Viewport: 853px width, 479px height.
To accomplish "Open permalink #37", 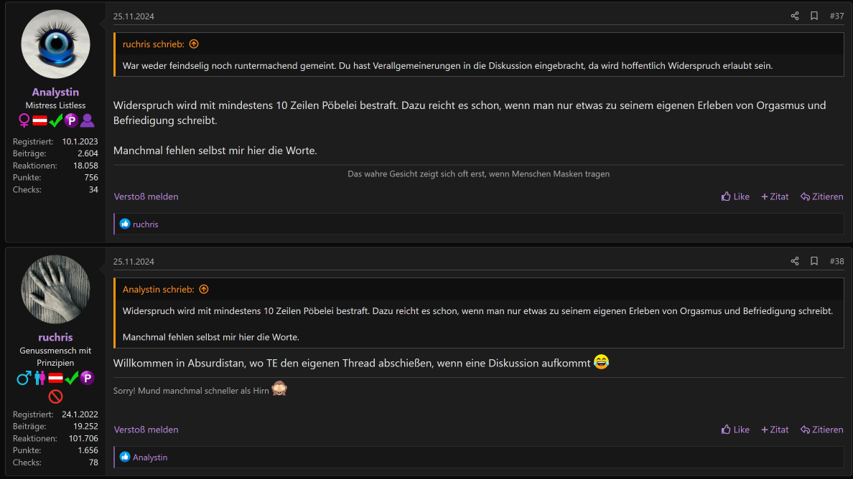I will click(x=836, y=16).
